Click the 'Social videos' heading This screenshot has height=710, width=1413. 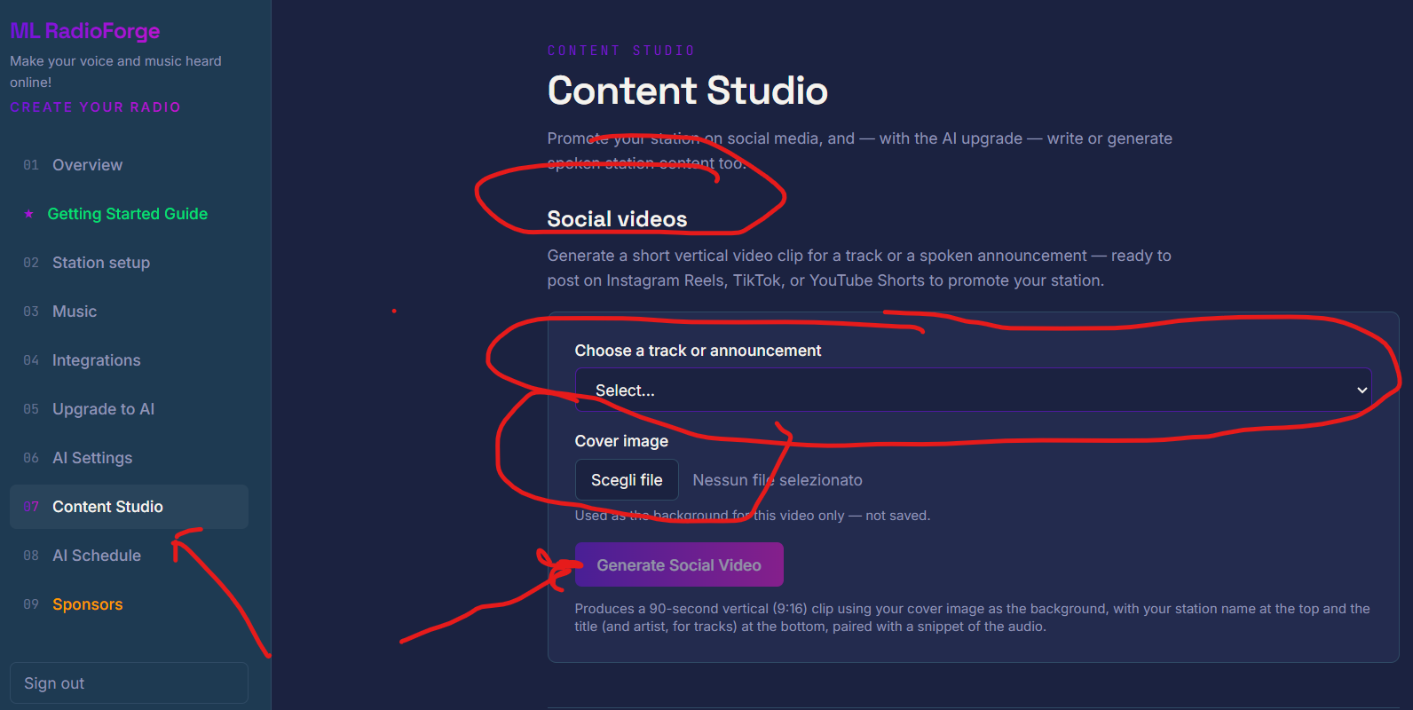(x=617, y=219)
